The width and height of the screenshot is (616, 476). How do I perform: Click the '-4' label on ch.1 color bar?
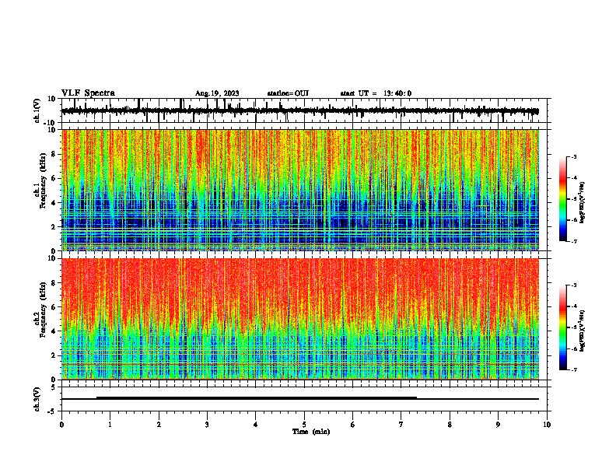pyautogui.click(x=573, y=178)
